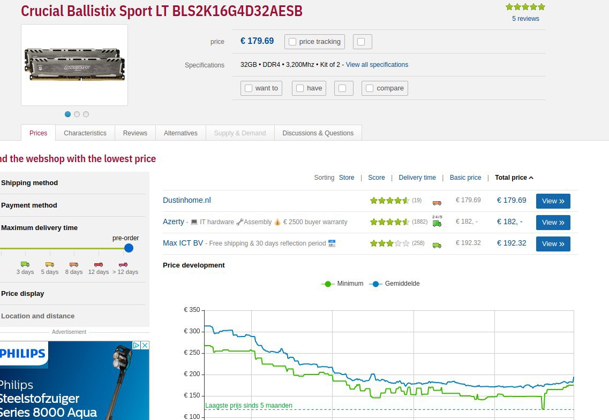Open the Prices tab
609x420 pixels.
coord(38,133)
